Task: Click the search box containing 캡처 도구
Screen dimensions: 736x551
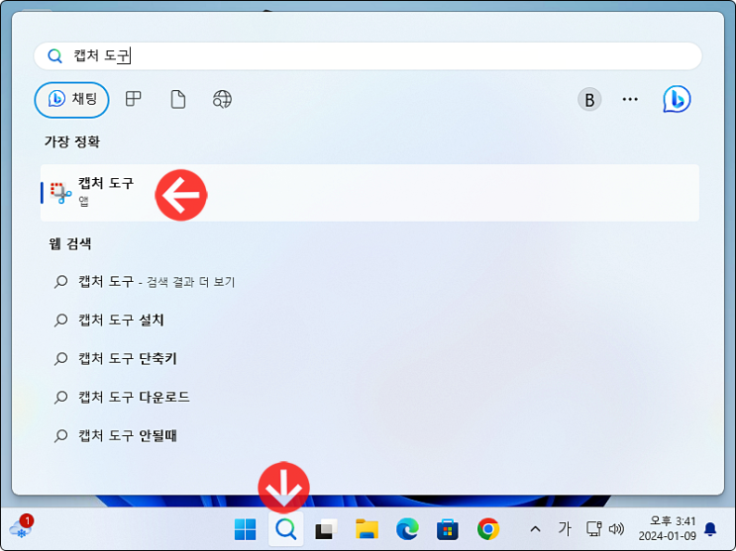Action: 368,56
